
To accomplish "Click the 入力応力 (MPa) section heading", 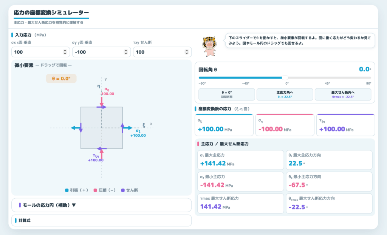I will pyautogui.click(x=31, y=35).
